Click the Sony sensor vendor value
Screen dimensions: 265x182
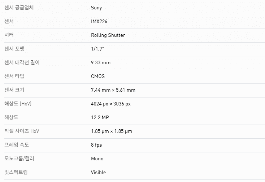[x=96, y=8]
